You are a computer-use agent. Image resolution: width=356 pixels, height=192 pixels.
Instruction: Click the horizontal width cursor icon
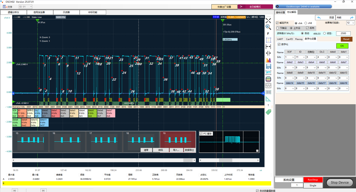tap(268, 47)
